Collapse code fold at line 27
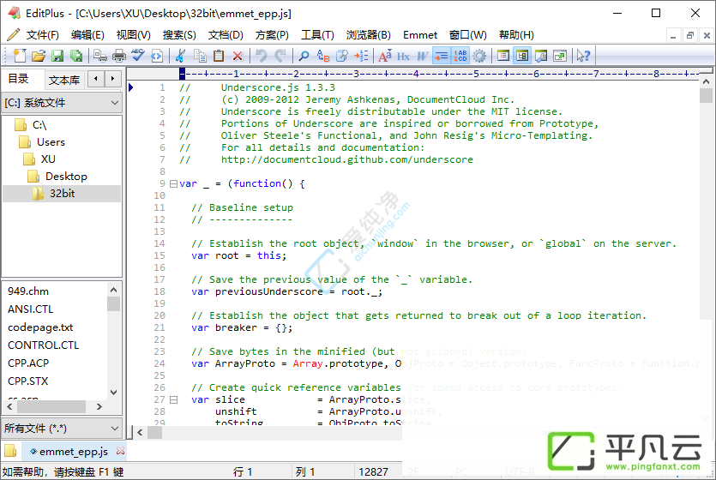 pos(173,400)
